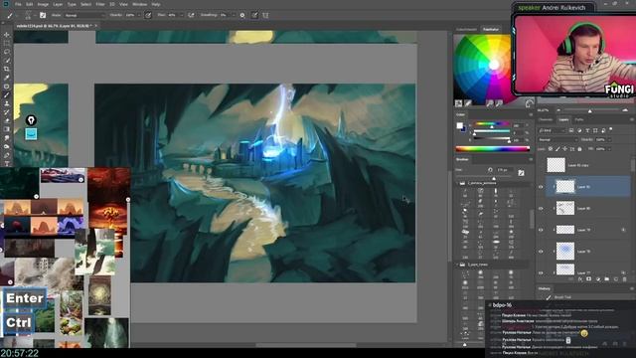Select the Eyedropper tool
Screen dimensions: 636x358
(7, 78)
